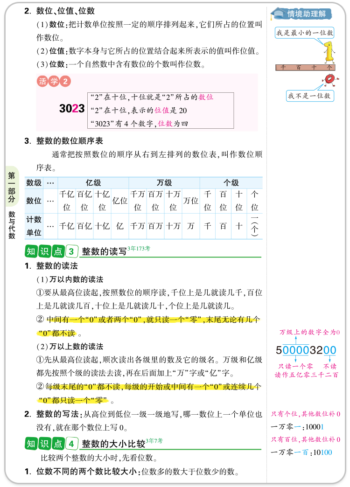Viewport: 350px width, 487px height.
Task: Select the box line ending with pink 数位
Action: (x=152, y=97)
